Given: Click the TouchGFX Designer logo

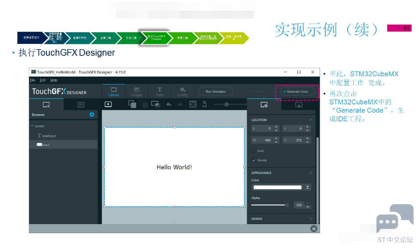Looking at the screenshot, I should (59, 91).
